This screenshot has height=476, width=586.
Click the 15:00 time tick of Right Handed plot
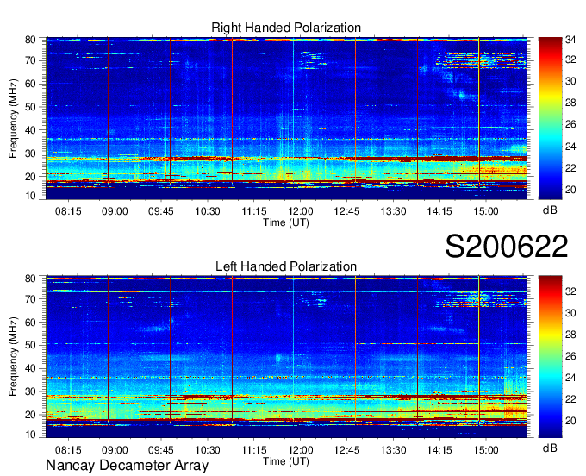coord(486,211)
